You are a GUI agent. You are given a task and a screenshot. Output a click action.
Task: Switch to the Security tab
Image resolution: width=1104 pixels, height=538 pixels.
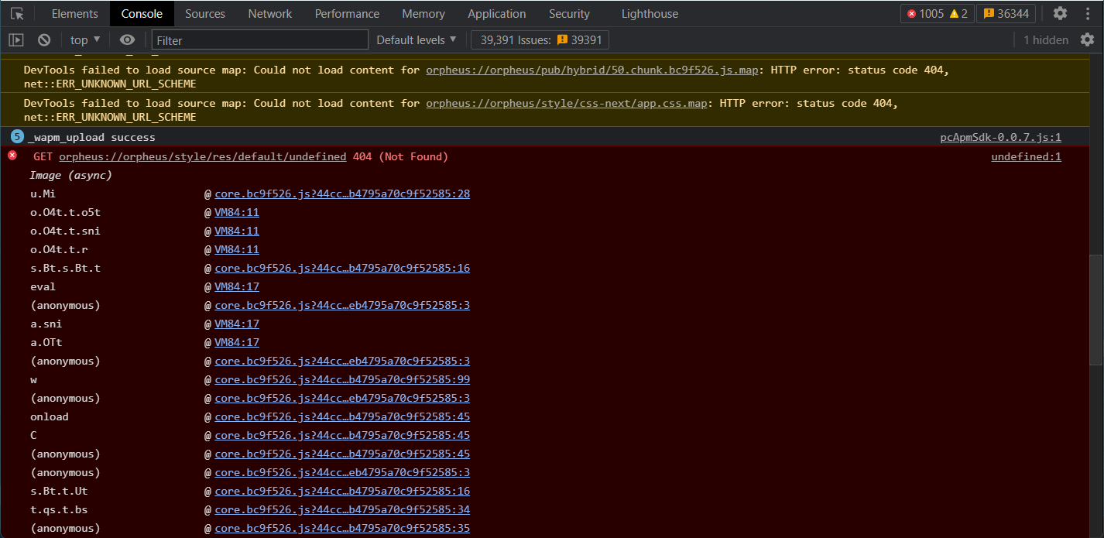click(569, 13)
